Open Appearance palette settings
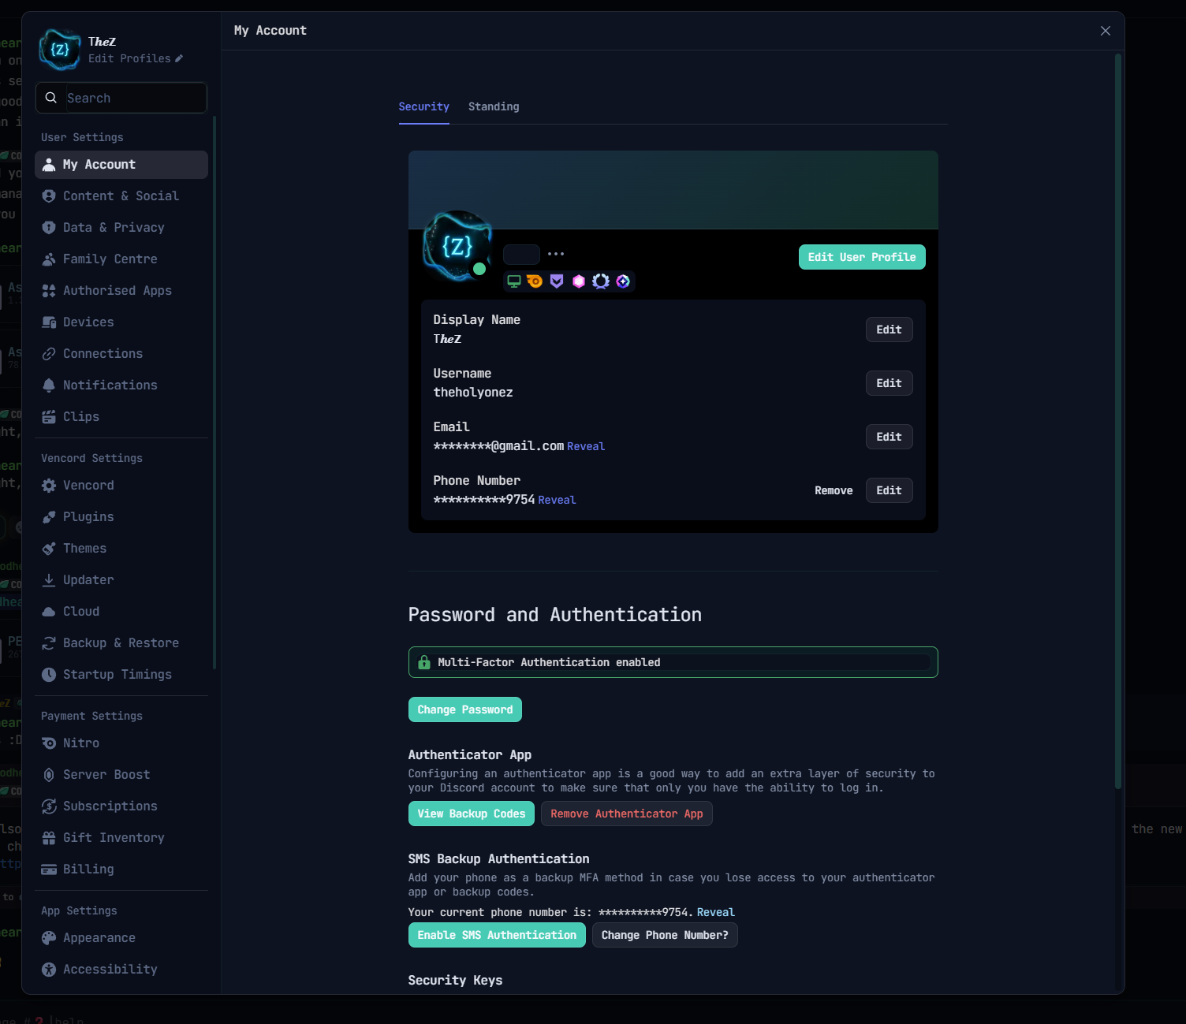1186x1024 pixels. coord(121,937)
